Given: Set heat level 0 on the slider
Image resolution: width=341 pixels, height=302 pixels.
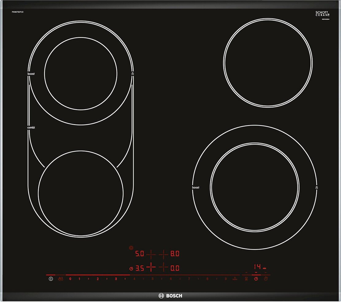Looking at the screenshot, I should click(x=70, y=279).
